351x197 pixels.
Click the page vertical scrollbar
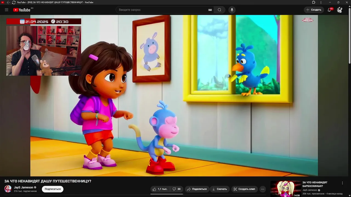click(349, 36)
